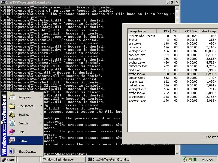Click Help book icon in Start menu
Viewport: 218px width, 163px height.
coord(12,132)
